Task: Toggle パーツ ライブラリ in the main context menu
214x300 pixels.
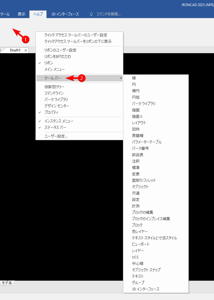Action: click(x=79, y=99)
